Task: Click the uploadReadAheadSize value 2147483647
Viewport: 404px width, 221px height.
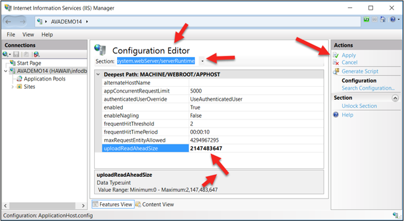Action: click(206, 149)
